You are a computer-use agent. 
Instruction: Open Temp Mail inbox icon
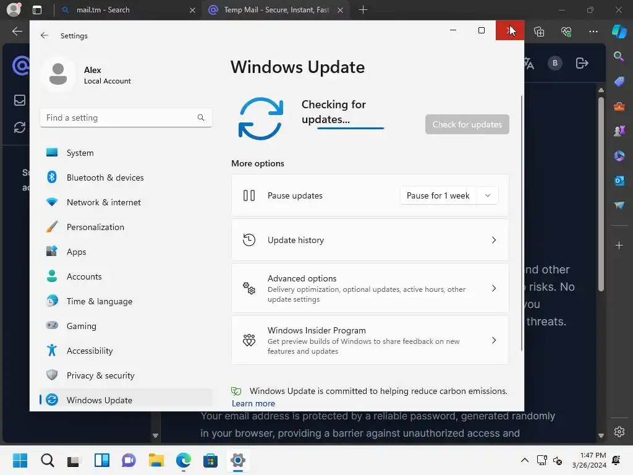click(x=19, y=100)
